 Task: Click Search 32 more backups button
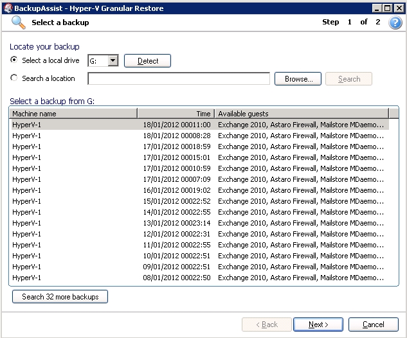tap(60, 296)
